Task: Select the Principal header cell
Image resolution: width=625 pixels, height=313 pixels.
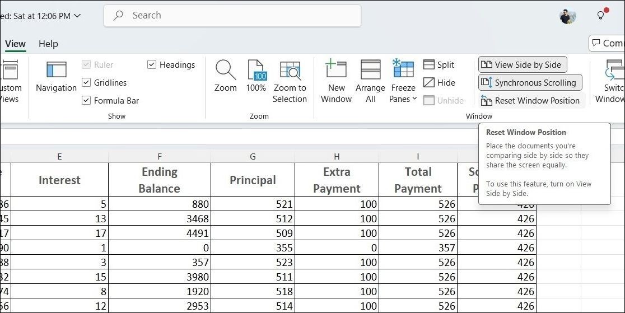Action: coord(253,180)
